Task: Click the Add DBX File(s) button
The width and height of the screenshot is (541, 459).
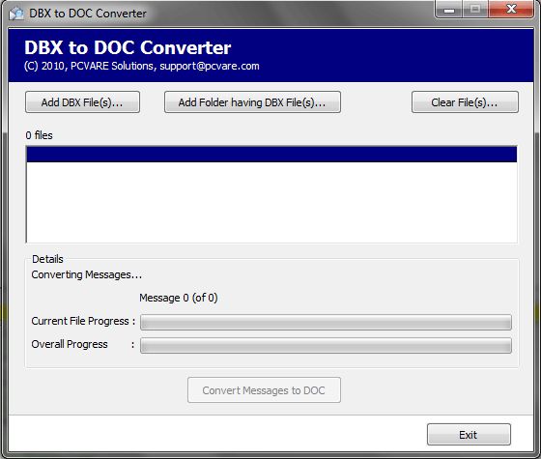Action: tap(82, 102)
